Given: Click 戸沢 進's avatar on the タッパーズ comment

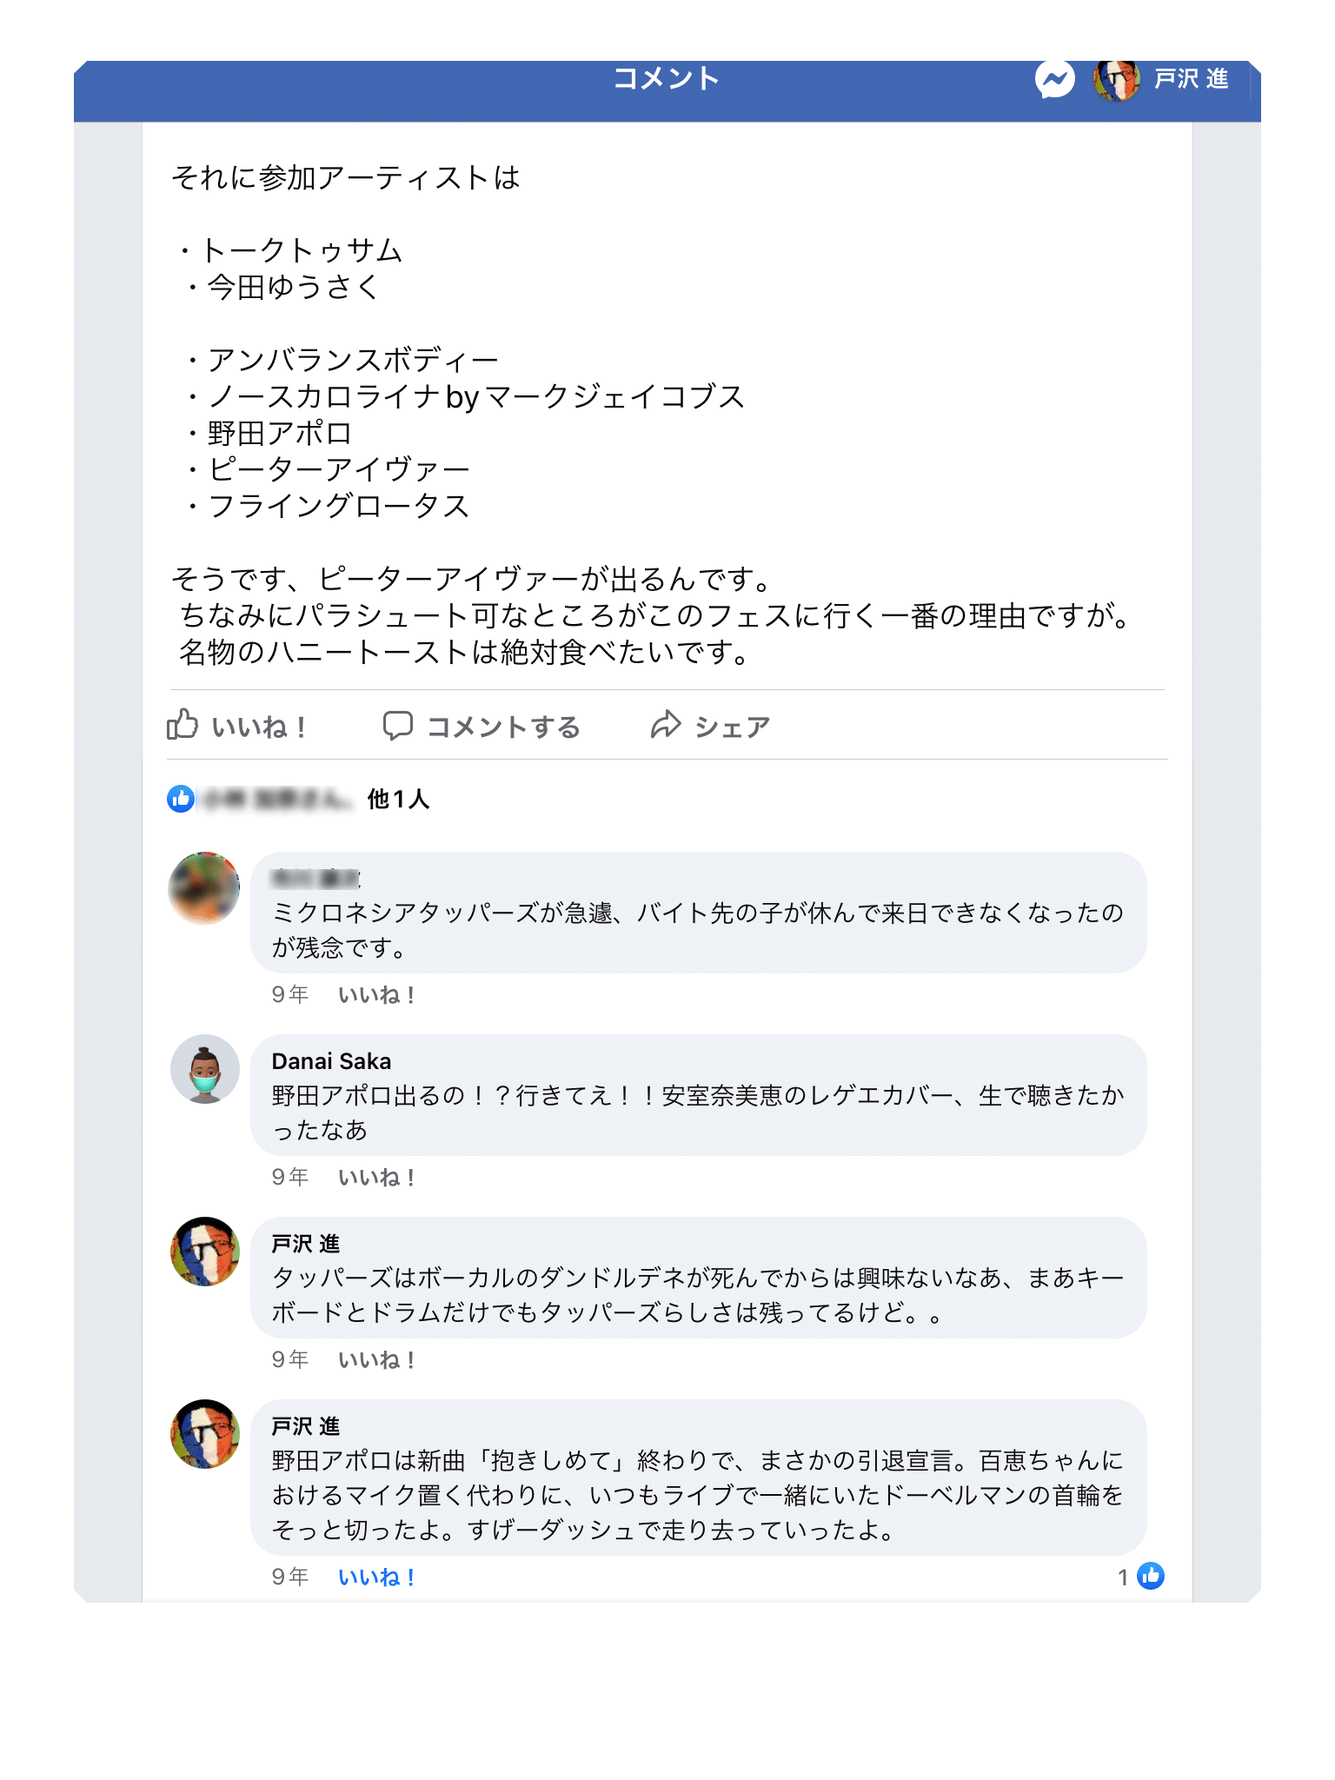Looking at the screenshot, I should point(205,1252).
